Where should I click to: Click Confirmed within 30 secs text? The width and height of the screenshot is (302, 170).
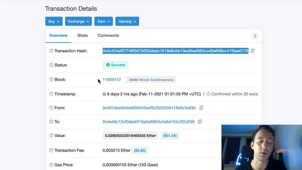235,94
